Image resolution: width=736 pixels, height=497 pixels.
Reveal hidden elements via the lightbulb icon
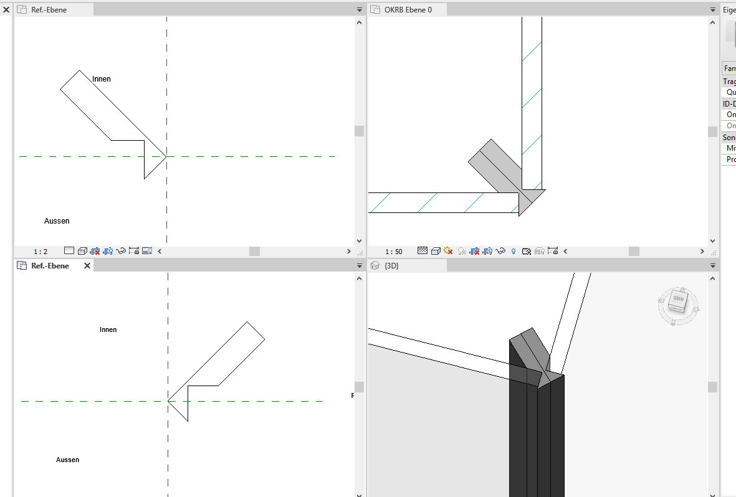pyautogui.click(x=513, y=251)
